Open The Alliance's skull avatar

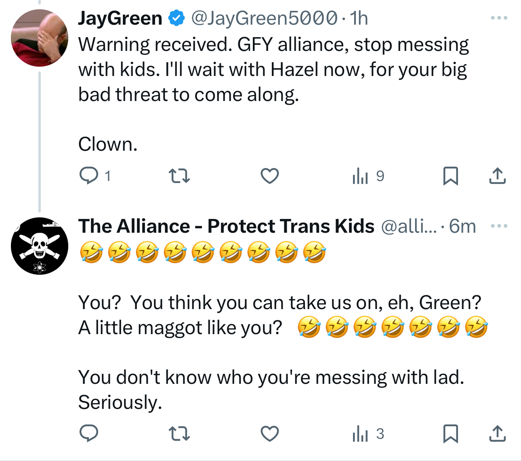(x=40, y=246)
